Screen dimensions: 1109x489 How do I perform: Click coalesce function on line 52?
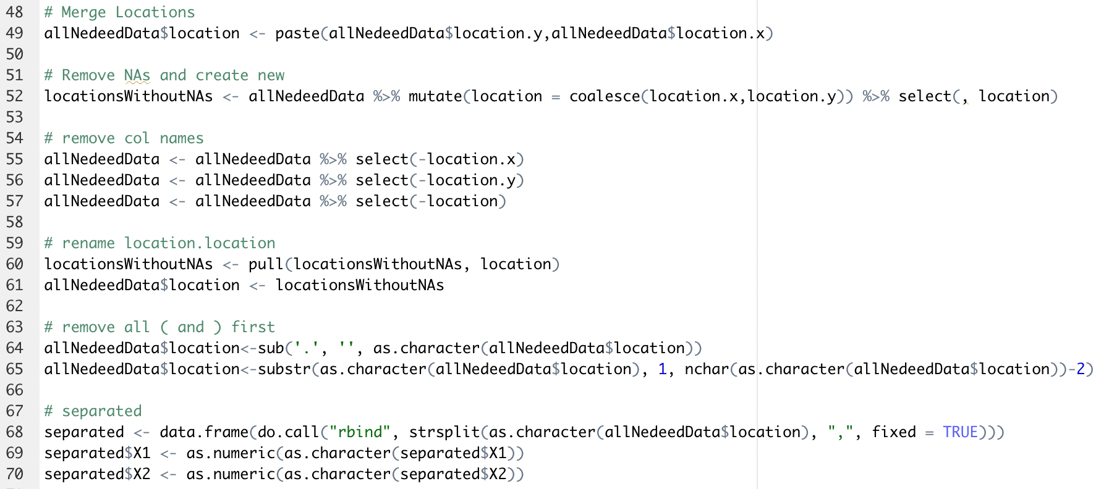(x=605, y=96)
